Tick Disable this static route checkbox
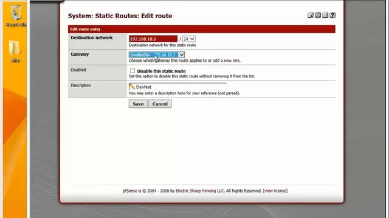 click(x=133, y=71)
